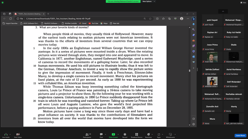Image resolution: width=248 pixels, height=139 pixels.
Task: Click green encryption shield icon
Action: pos(3,3)
